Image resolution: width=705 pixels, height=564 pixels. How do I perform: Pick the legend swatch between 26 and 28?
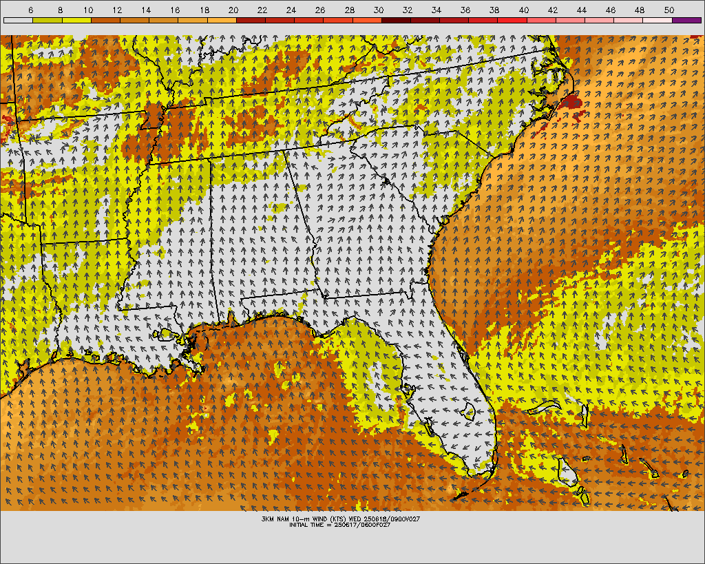coord(338,20)
